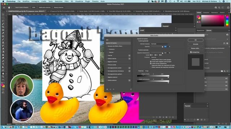This screenshot has width=231, height=129.
Task: Open the Foratura dropdown
Action: pos(154,57)
